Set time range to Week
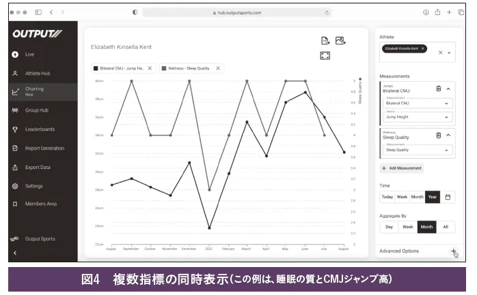The image size is (477, 295). point(403,197)
